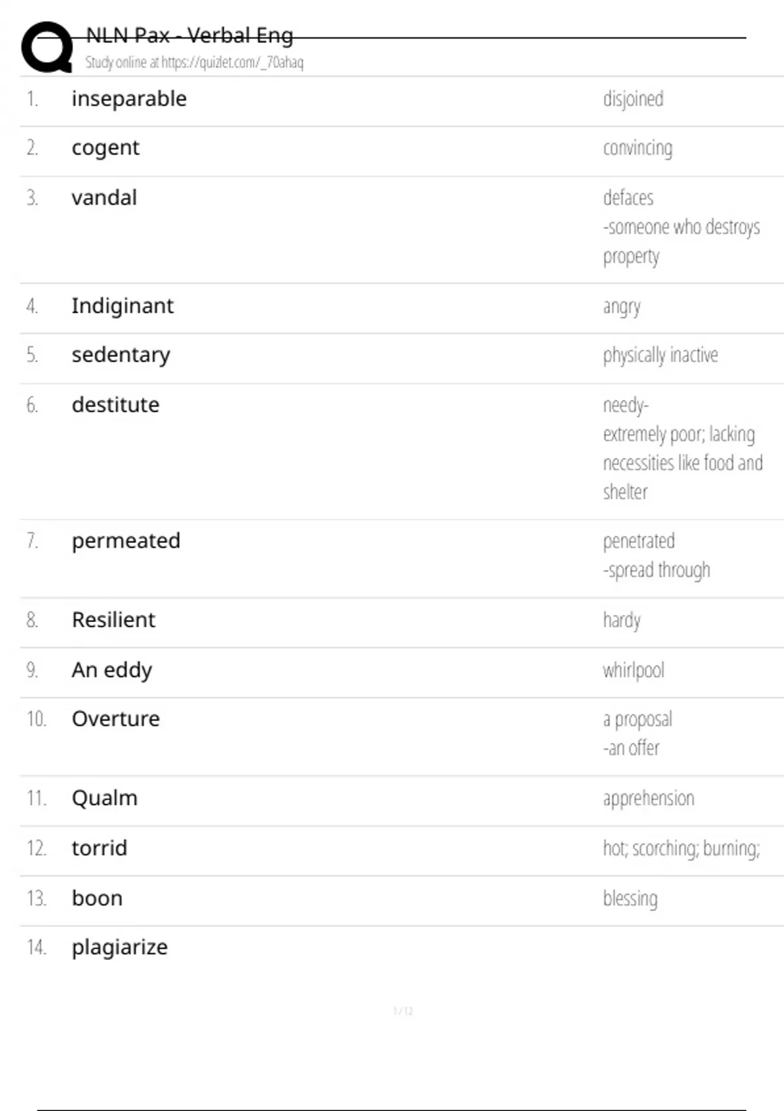Viewport: 784px width, 1111px height.
Task: Select the word Qualm
Action: click(x=105, y=798)
